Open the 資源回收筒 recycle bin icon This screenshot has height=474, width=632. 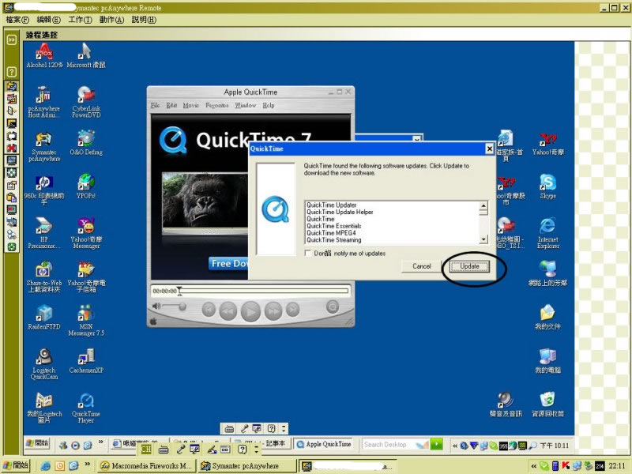point(547,404)
